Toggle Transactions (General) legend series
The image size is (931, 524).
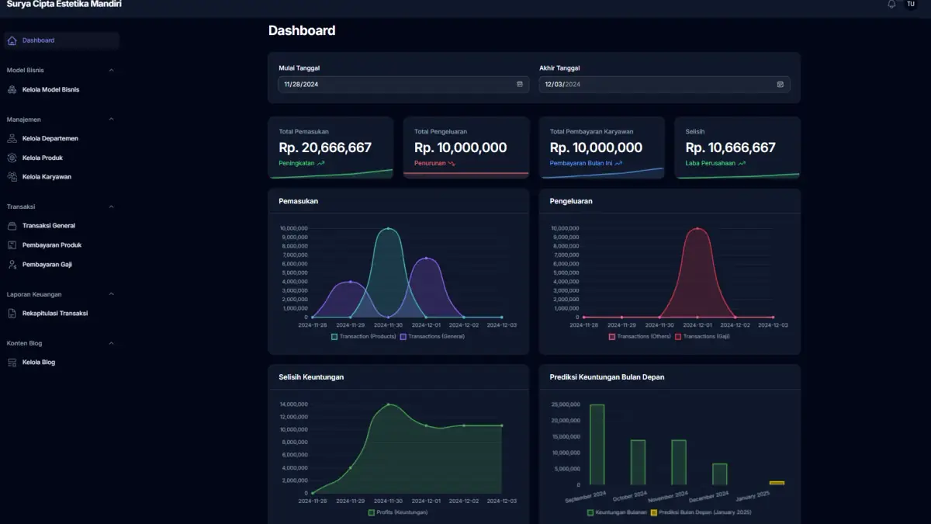click(432, 336)
